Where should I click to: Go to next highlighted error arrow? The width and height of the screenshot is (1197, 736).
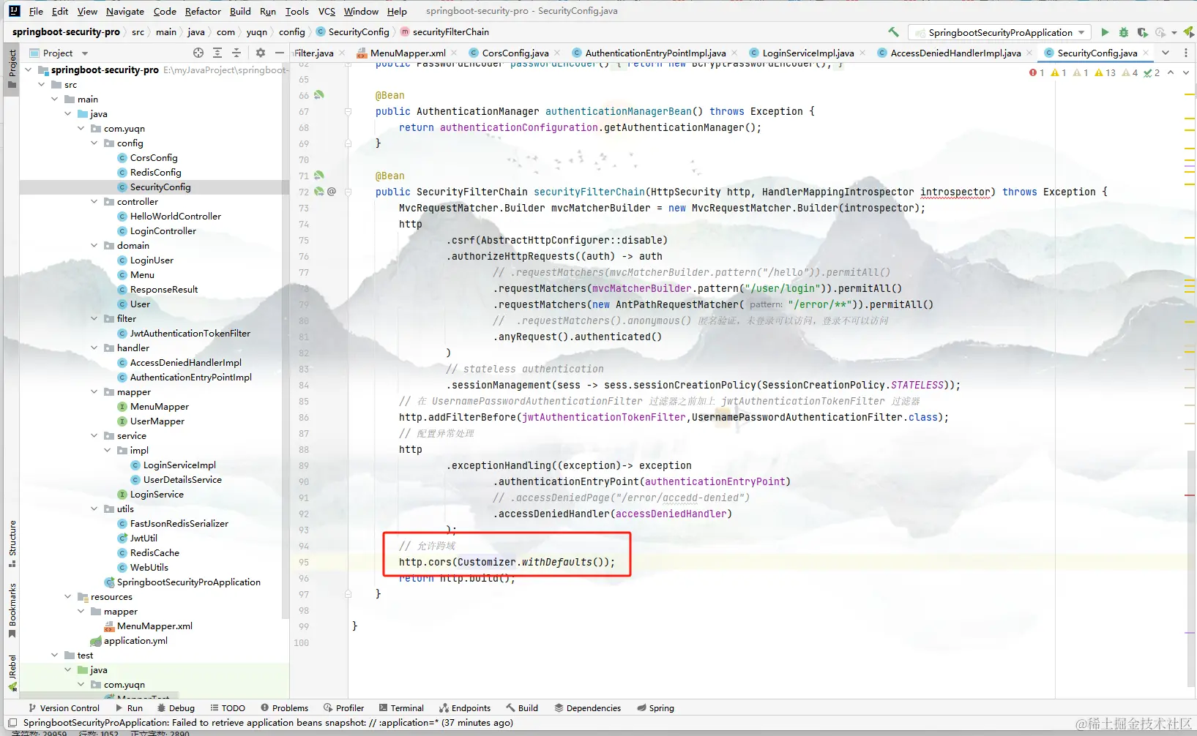[x=1186, y=72]
